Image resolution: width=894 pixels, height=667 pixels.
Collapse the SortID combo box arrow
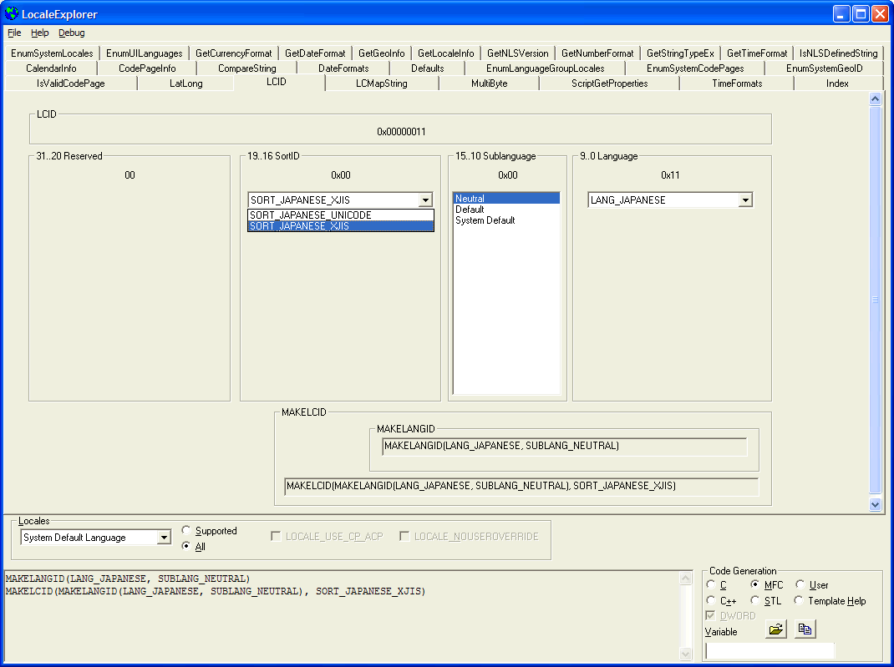tap(425, 200)
